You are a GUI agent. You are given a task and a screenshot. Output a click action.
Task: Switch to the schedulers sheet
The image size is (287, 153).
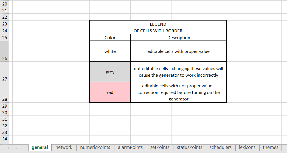pos(220,148)
